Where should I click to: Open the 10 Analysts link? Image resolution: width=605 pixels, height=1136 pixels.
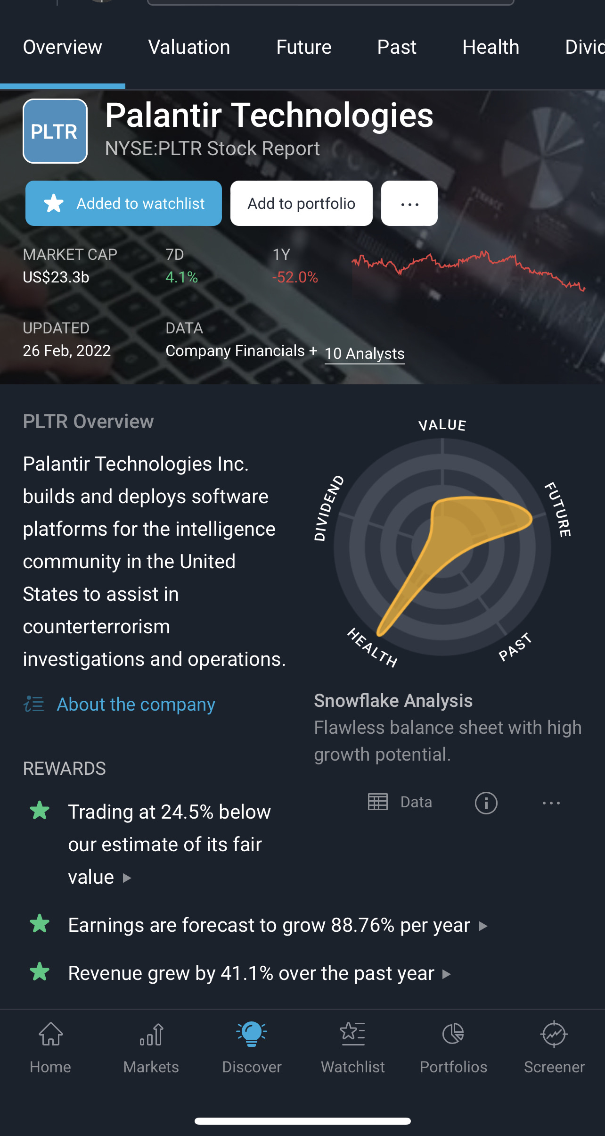click(365, 353)
